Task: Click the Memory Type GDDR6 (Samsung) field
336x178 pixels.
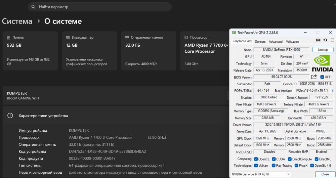Action: click(x=271, y=111)
